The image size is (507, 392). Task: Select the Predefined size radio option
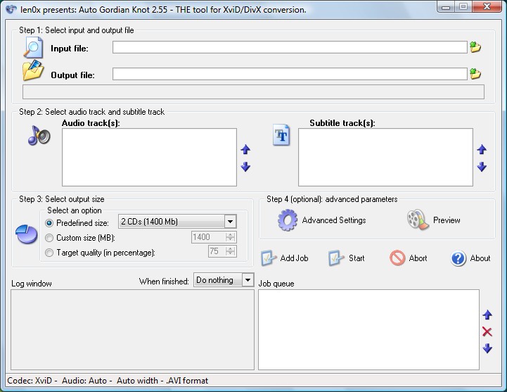click(x=49, y=223)
